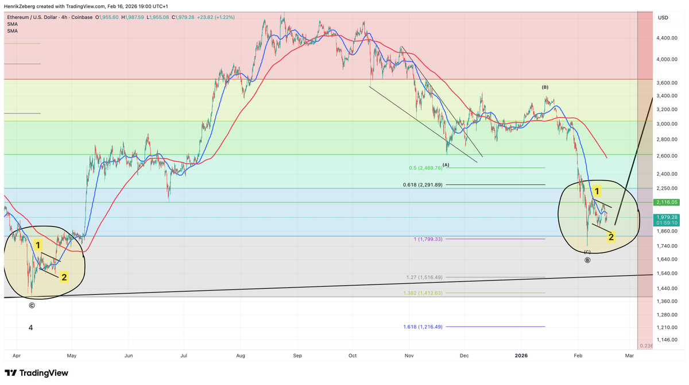Click the 1,540.00 price axis label
The height and width of the screenshot is (385, 689).
[668, 274]
